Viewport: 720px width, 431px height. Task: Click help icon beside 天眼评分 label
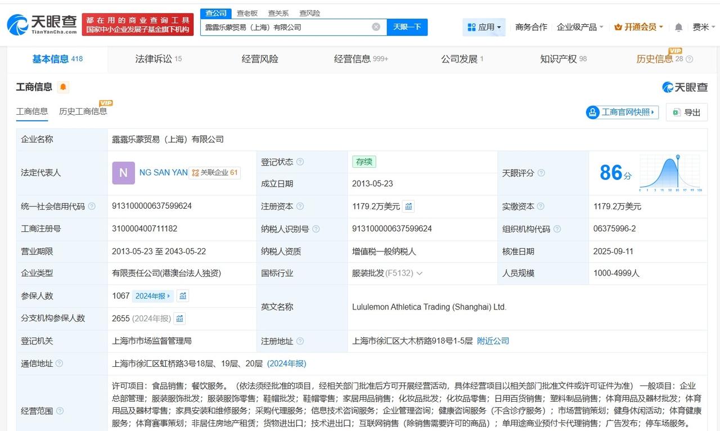click(541, 173)
